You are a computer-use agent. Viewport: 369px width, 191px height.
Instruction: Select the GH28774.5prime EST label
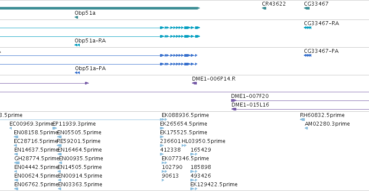click(37, 159)
